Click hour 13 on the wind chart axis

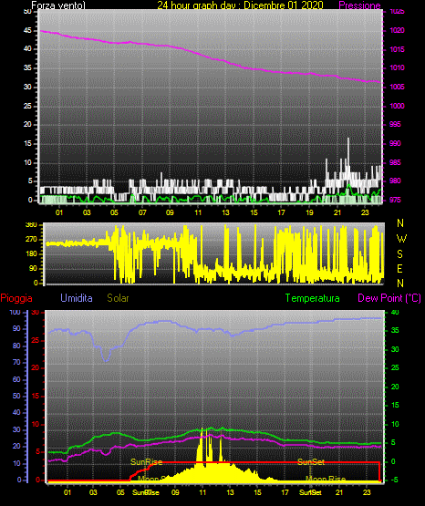click(225, 212)
